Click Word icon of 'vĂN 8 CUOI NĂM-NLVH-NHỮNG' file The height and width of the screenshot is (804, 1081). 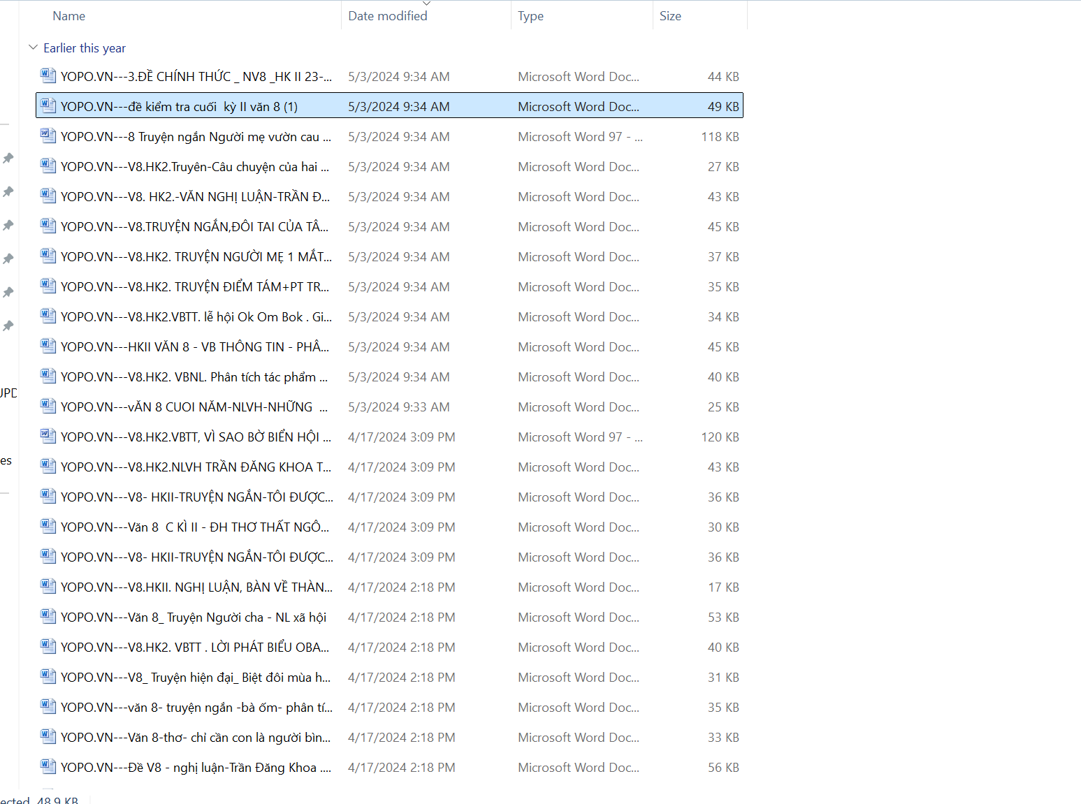tap(48, 406)
